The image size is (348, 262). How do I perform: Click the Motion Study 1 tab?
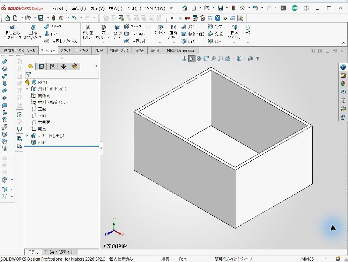(x=58, y=252)
